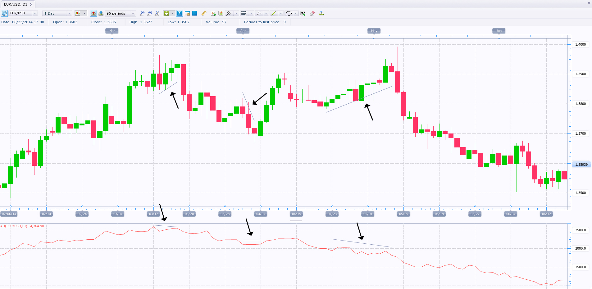Screen dimensions: 592x289
Task: Click the 05/01 date label on axis
Action: (x=368, y=214)
